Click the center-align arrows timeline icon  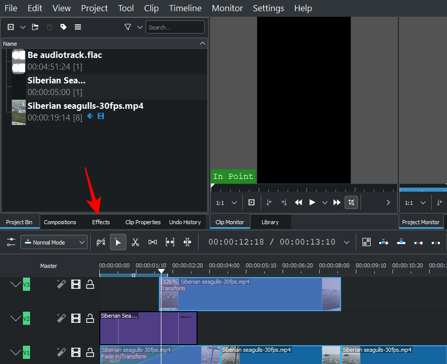[x=187, y=242]
